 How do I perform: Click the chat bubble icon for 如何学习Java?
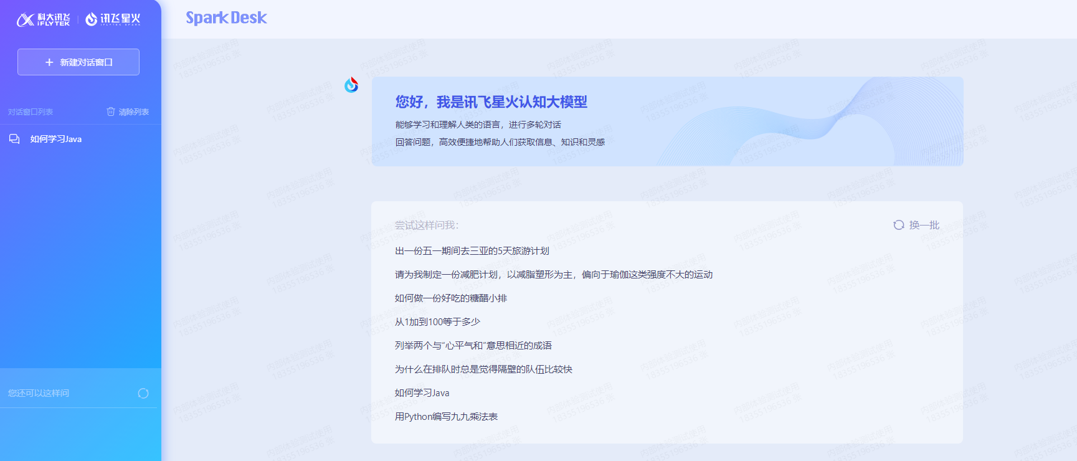(x=14, y=139)
